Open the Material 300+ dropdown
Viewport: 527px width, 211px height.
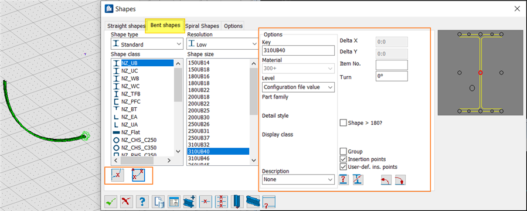pos(298,69)
